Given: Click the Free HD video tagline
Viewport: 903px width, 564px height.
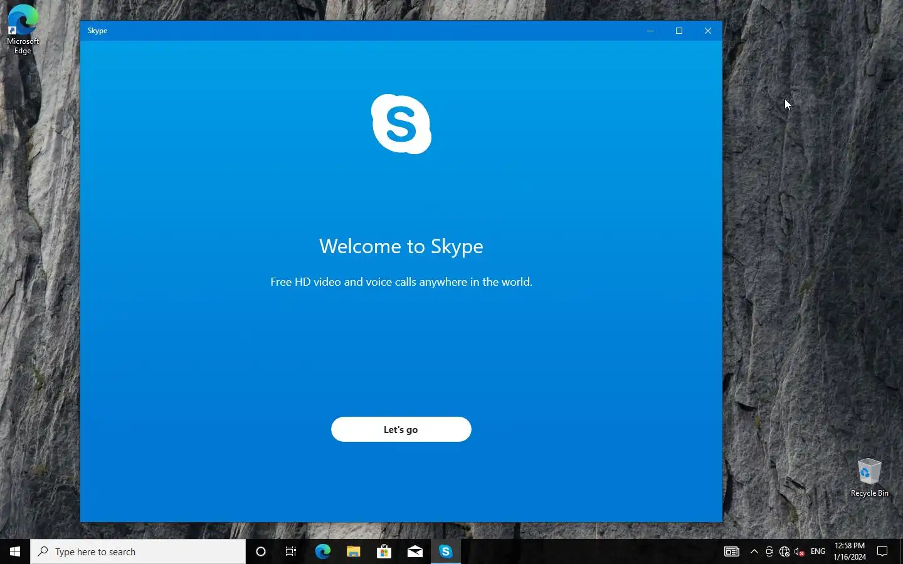Looking at the screenshot, I should pos(401,282).
